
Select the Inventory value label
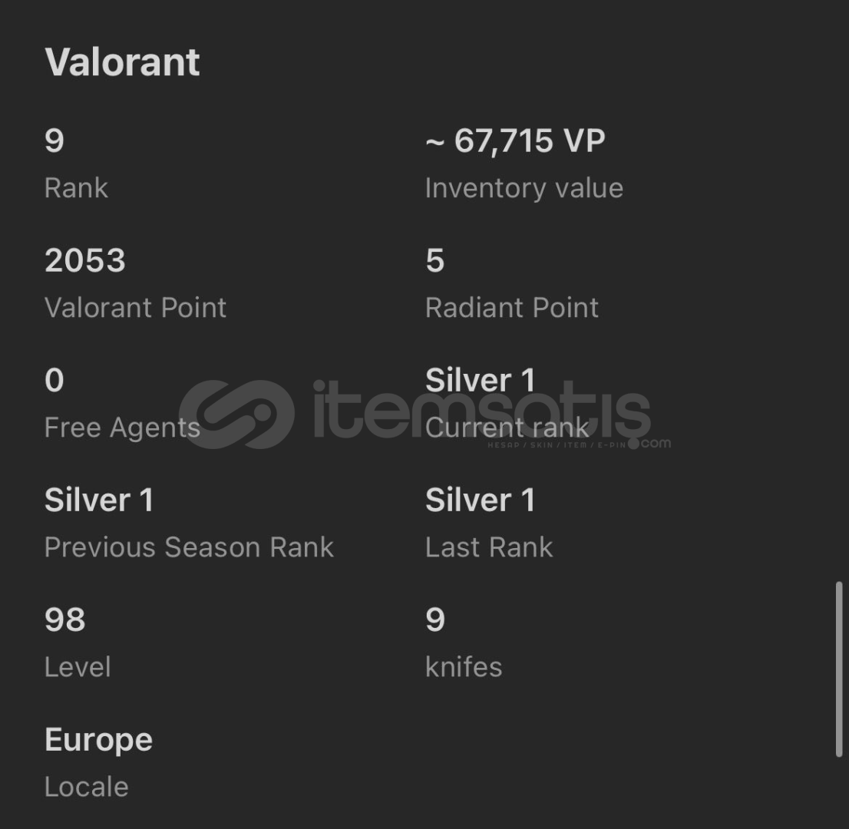[x=524, y=188]
